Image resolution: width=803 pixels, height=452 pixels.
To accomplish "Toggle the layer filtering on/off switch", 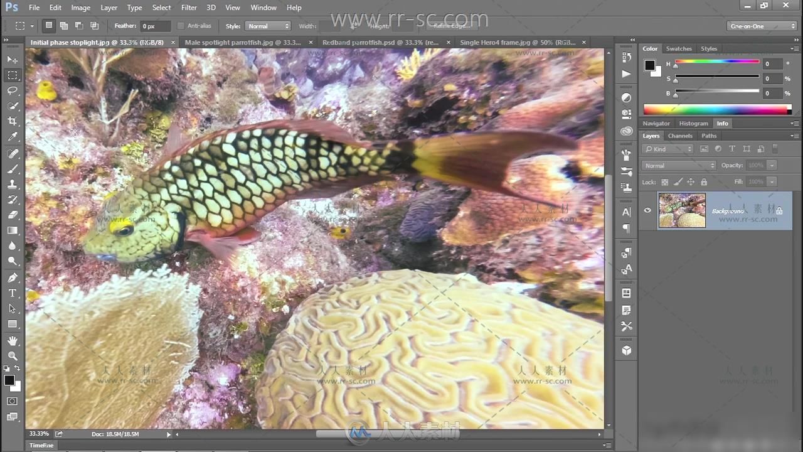I will (x=775, y=149).
